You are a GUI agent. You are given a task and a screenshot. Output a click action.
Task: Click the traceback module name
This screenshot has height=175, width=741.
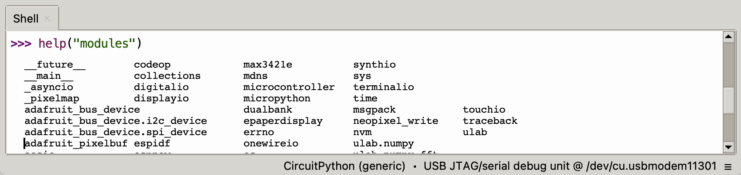[490, 121]
